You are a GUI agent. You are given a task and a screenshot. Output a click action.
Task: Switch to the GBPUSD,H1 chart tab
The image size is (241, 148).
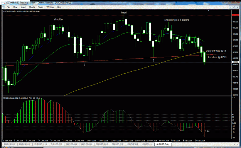[x=86, y=144]
